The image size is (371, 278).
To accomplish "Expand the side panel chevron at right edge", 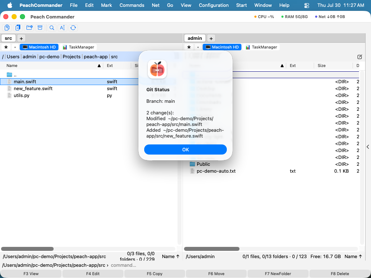I will click(x=368, y=147).
